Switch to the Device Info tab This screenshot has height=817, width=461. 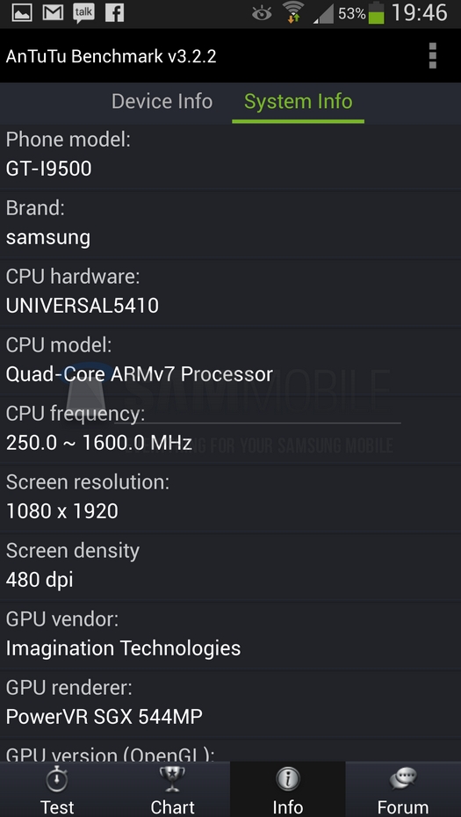162,101
